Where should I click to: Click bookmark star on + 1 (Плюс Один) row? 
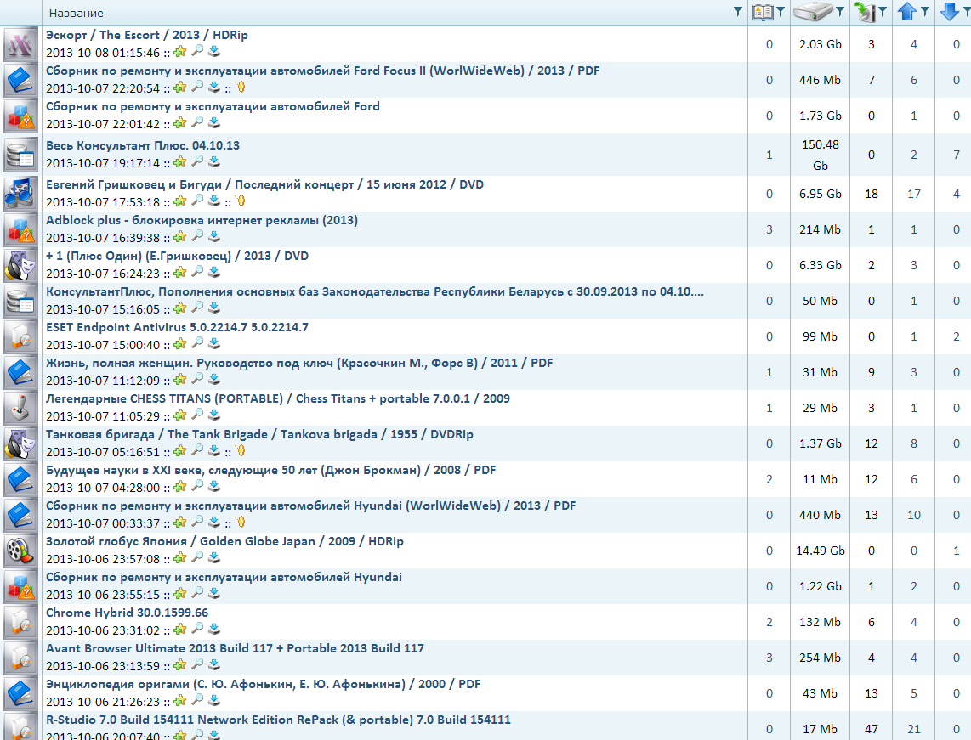[x=180, y=272]
